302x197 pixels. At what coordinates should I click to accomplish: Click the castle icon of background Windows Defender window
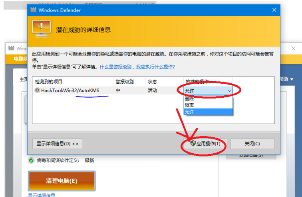pyautogui.click(x=12, y=48)
